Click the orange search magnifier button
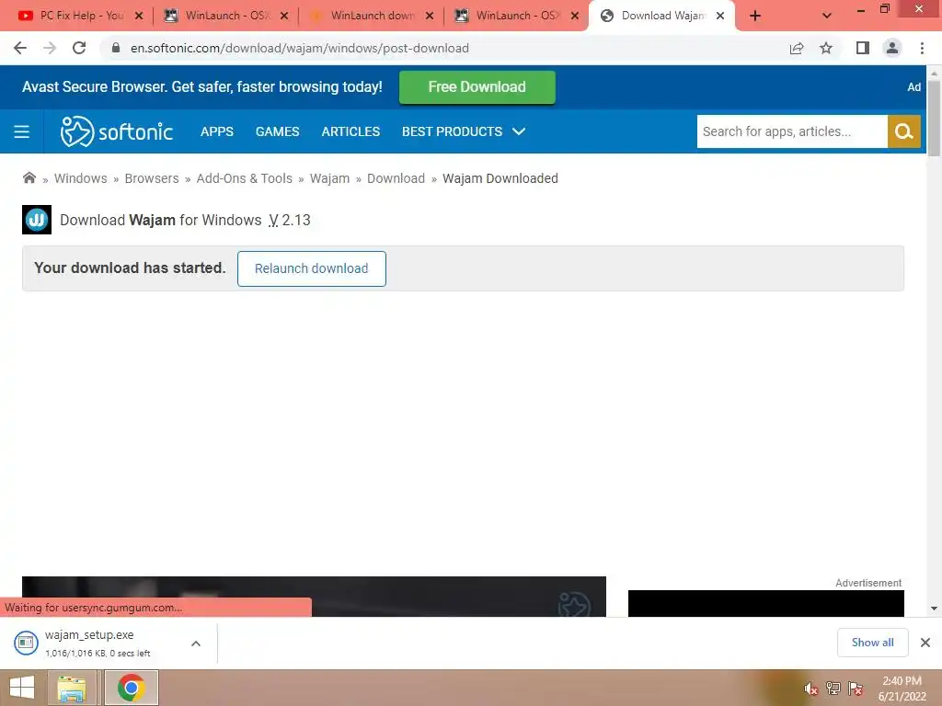The width and height of the screenshot is (942, 706). [x=904, y=131]
